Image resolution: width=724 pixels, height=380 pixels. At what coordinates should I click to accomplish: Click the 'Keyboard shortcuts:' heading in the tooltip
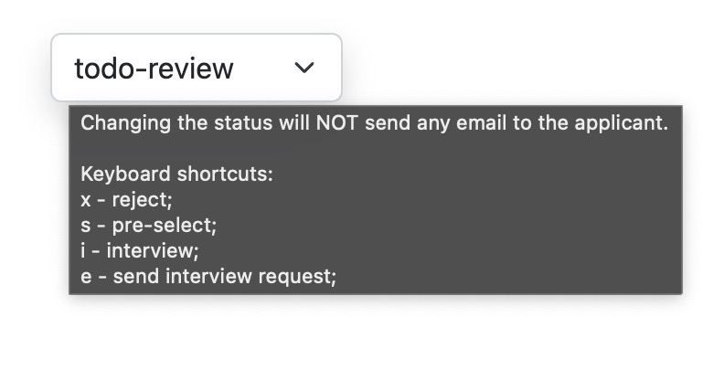[x=176, y=174]
